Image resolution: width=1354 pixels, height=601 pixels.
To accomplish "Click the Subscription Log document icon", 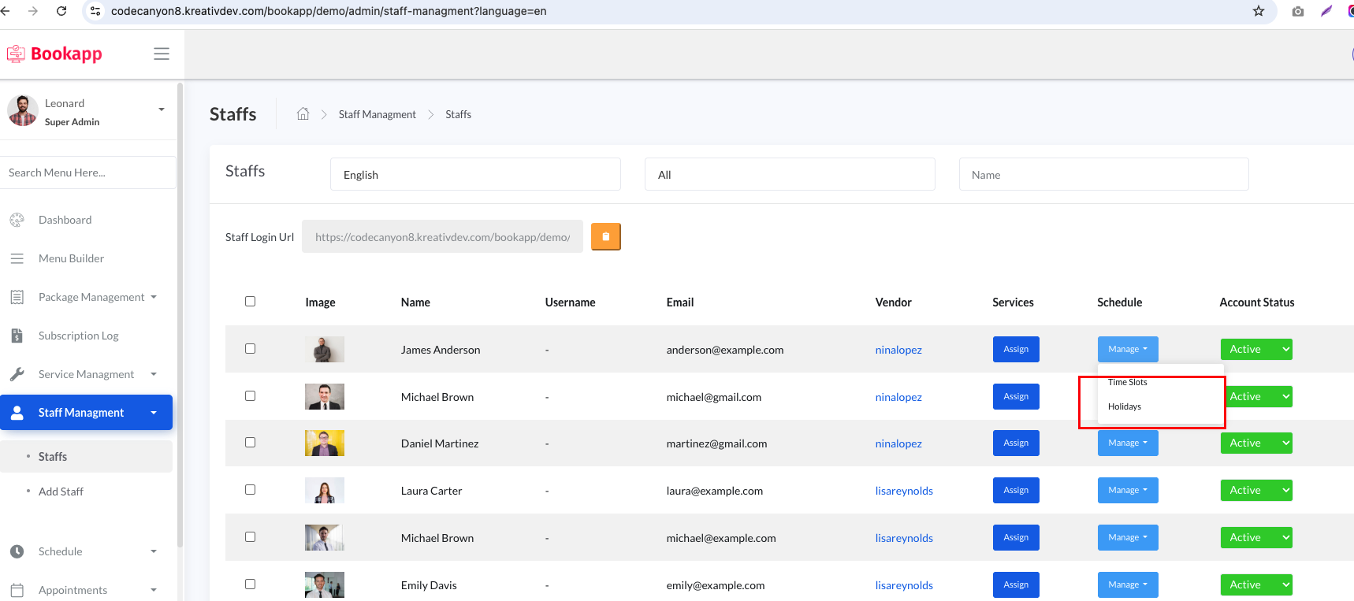I will pos(17,336).
